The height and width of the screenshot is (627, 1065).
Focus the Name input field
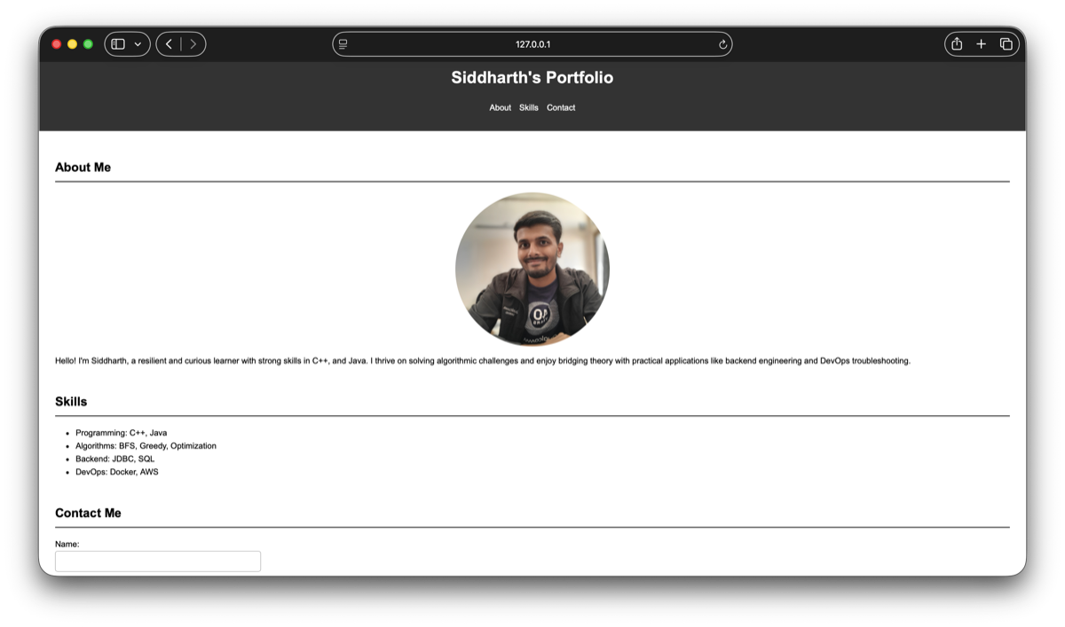(x=158, y=561)
